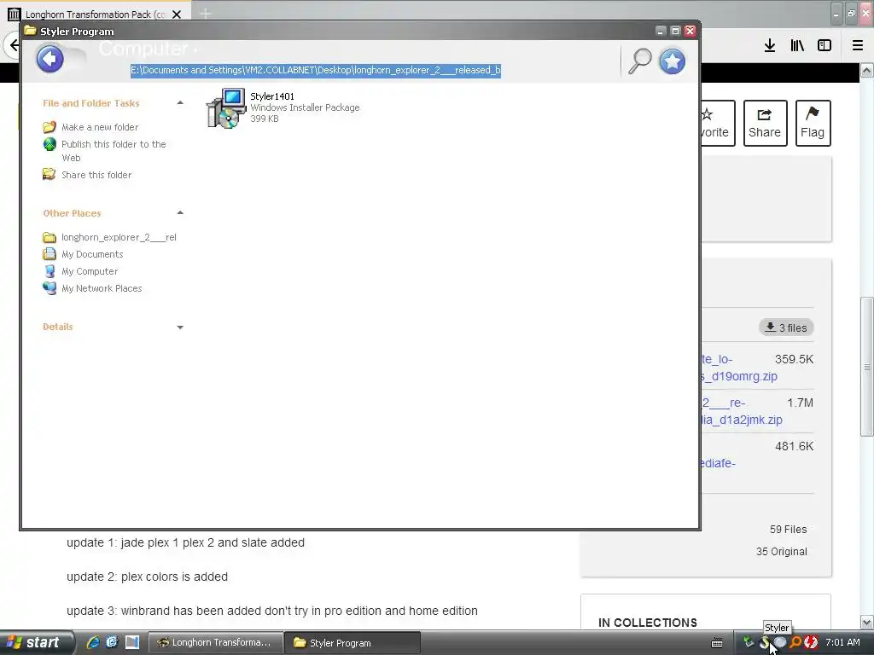Click the My Computer icon in Other Places
Screen dimensions: 874x655
[49, 271]
